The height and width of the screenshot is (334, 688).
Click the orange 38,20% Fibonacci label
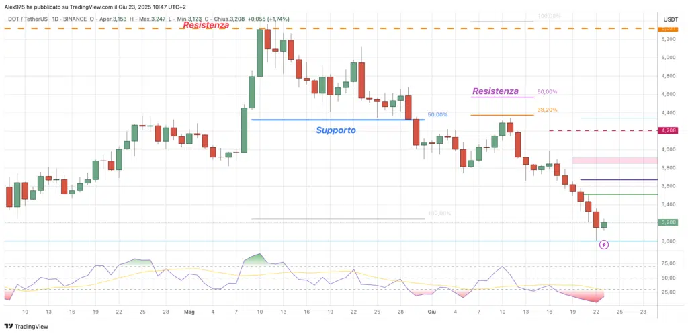547,110
